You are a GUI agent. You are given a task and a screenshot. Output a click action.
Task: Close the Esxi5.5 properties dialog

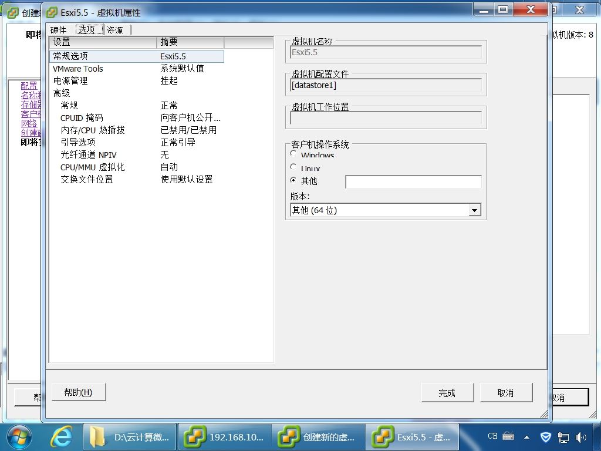click(x=530, y=9)
